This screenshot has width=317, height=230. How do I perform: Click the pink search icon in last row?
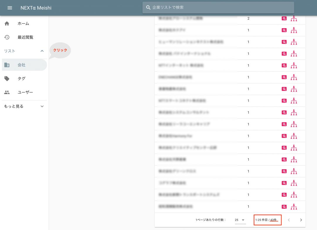284,207
